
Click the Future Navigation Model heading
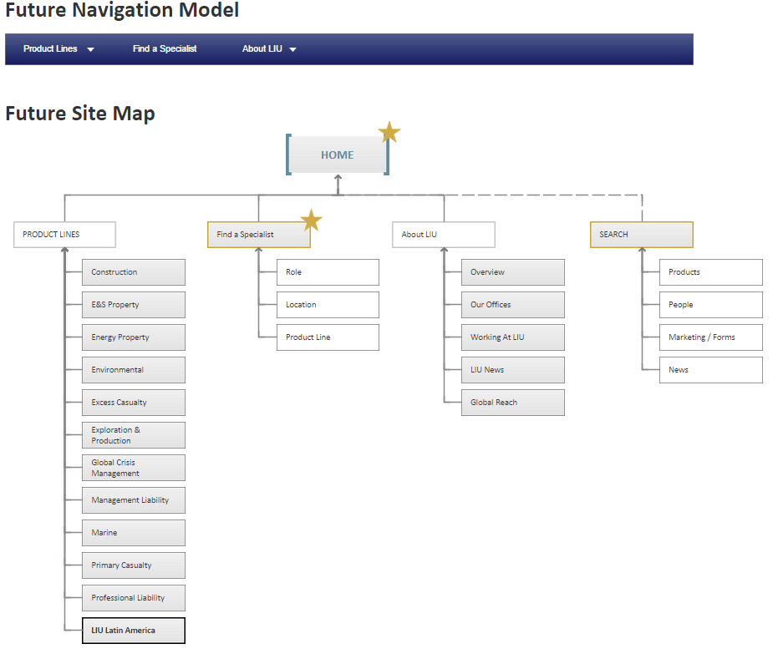pos(122,9)
